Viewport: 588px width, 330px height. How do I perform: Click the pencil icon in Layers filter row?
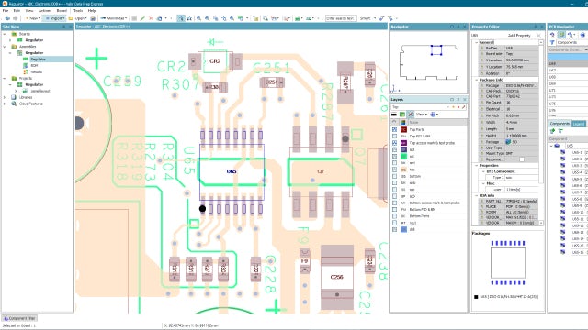[x=464, y=107]
